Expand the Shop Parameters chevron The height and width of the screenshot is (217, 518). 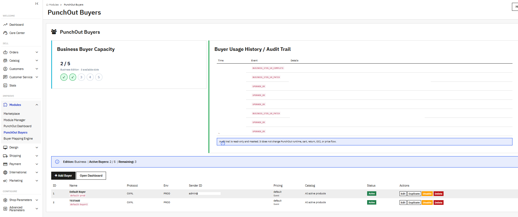(37, 200)
